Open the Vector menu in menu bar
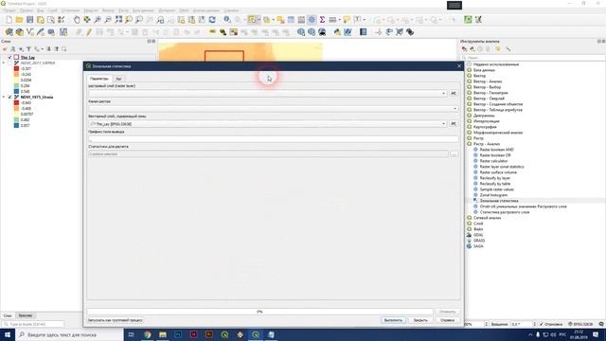Screen dimensions: 606x341 pyautogui.click(x=108, y=10)
